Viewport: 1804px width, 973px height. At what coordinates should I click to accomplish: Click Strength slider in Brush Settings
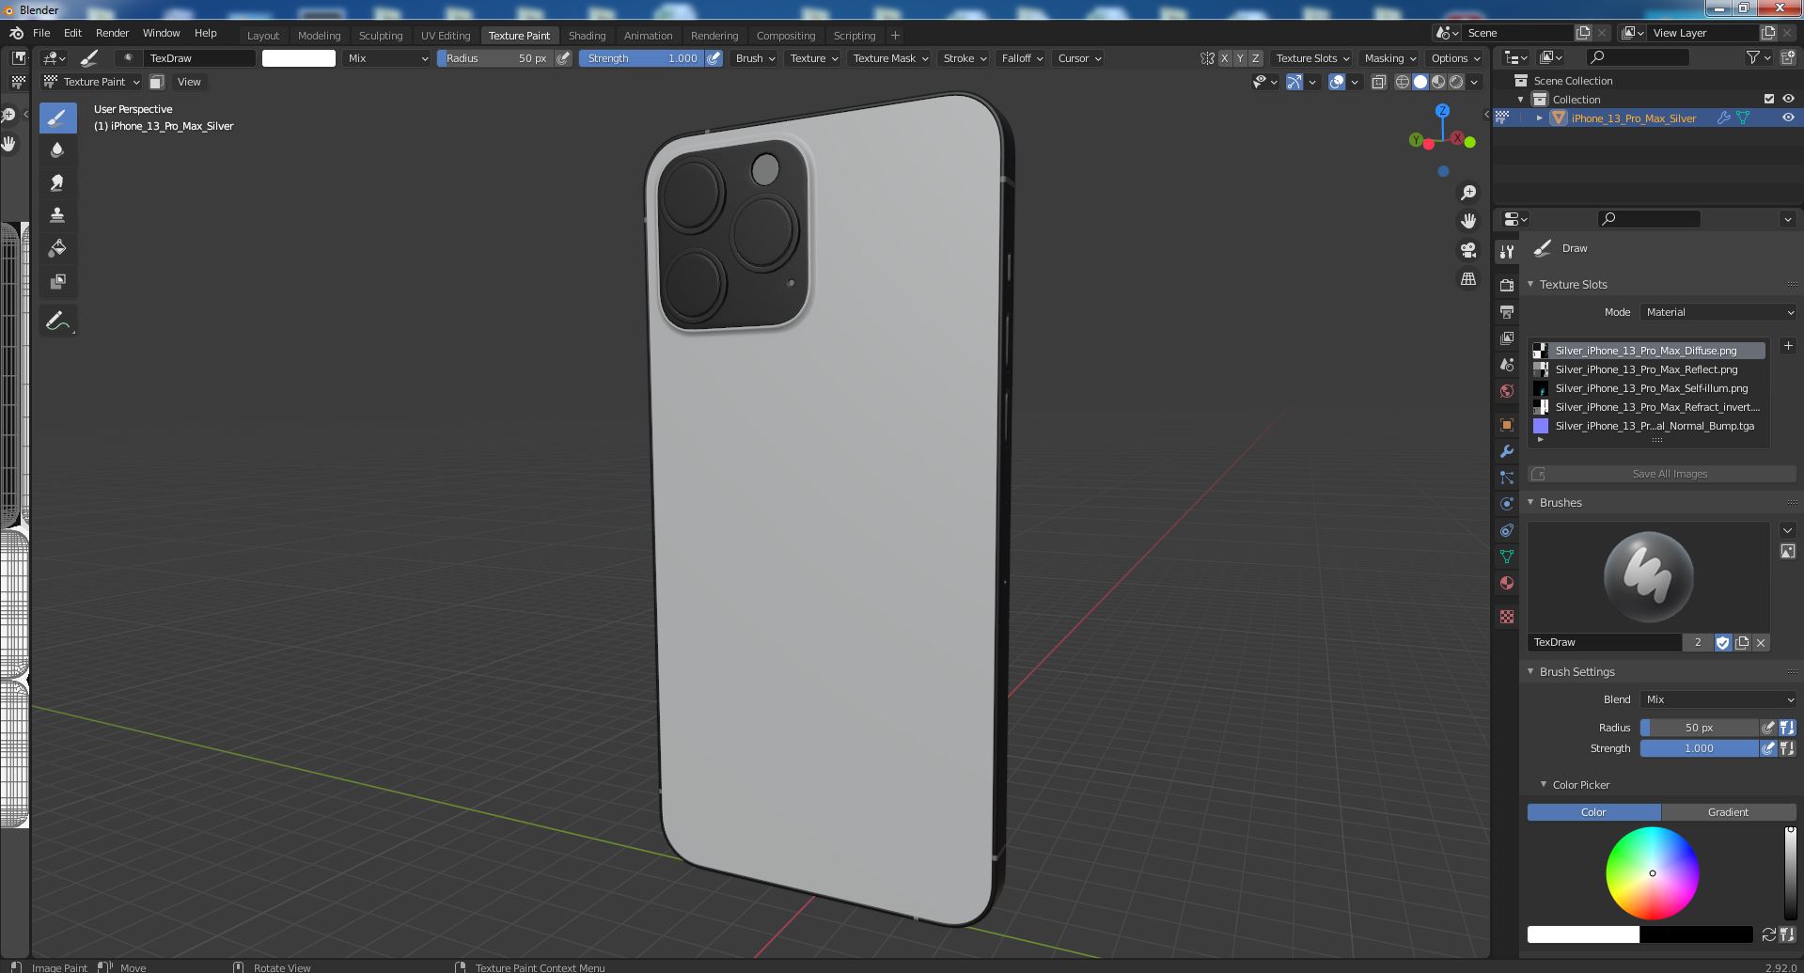point(1699,748)
